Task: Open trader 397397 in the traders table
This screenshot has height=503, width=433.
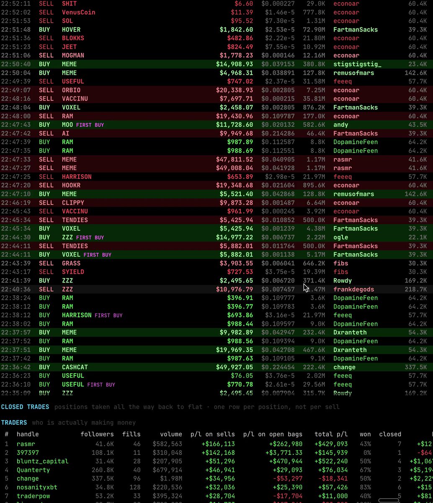Action: [x=28, y=453]
